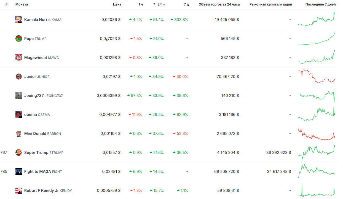Click the Mini Donald coin icon

[x=19, y=133]
